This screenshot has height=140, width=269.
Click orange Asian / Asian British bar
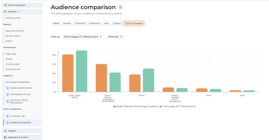click(x=68, y=73)
